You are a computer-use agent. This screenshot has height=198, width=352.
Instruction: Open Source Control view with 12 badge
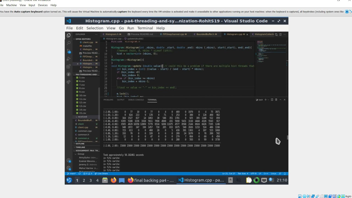(69, 51)
